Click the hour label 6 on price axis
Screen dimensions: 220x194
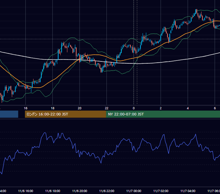pos(215,108)
